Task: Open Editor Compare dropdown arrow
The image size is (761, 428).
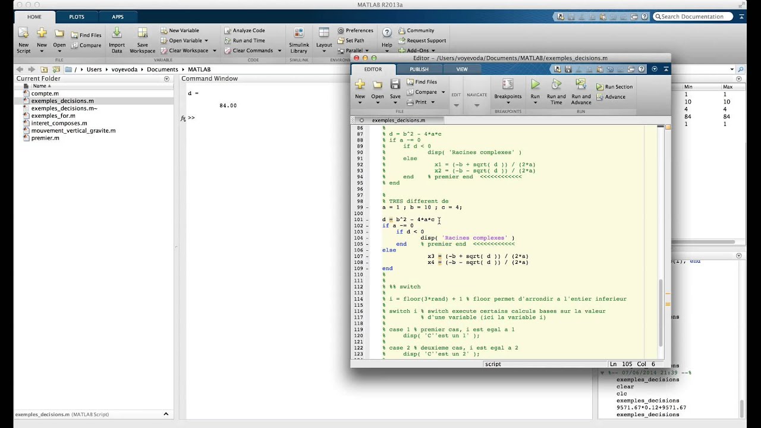Action: pos(443,92)
